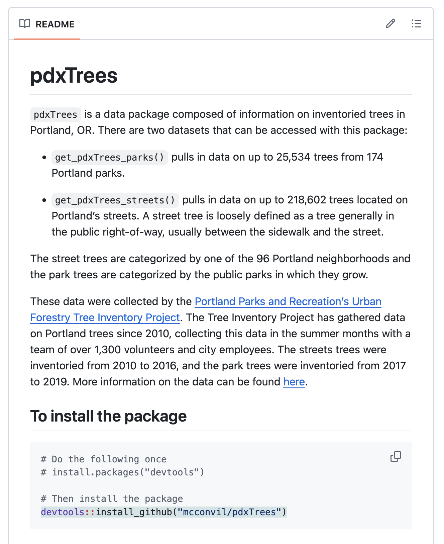Image resolution: width=444 pixels, height=544 pixels.
Task: Edit the README with pencil icon
Action: point(390,24)
